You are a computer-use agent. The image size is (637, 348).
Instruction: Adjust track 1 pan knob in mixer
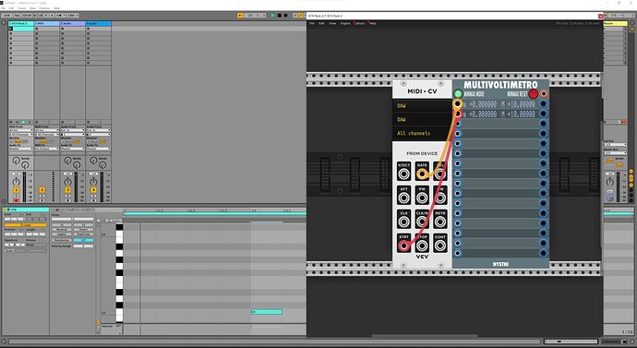coord(16,182)
